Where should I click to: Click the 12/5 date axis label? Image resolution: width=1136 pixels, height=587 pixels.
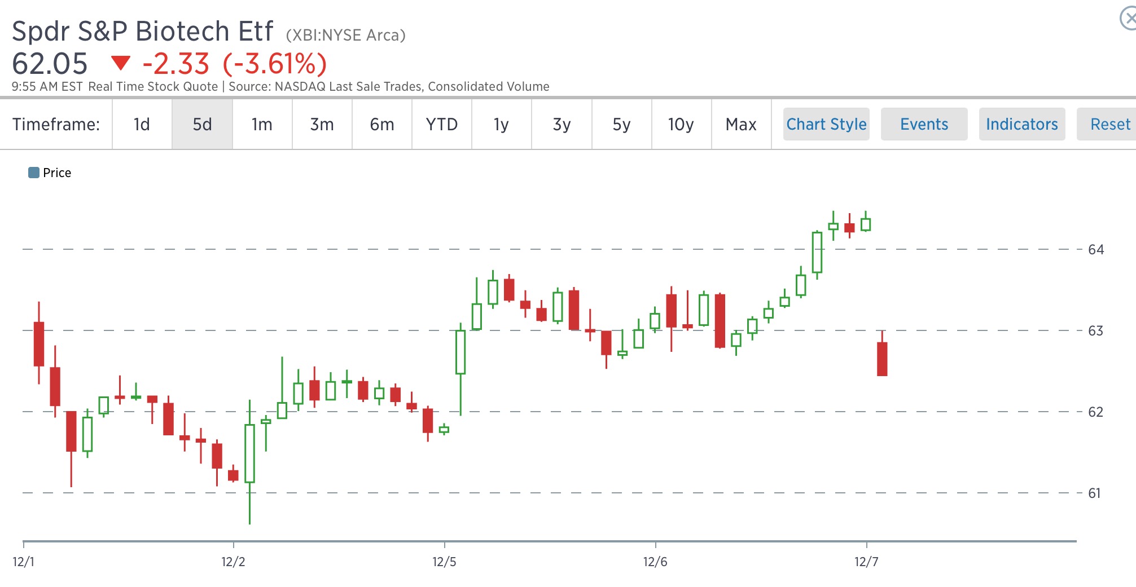pos(444,562)
